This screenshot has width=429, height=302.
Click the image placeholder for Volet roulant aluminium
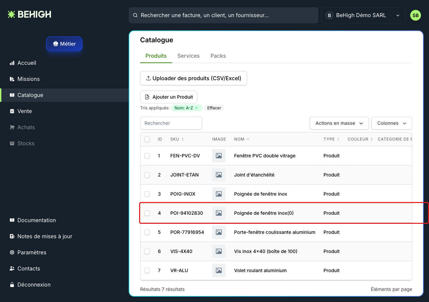tap(219, 270)
